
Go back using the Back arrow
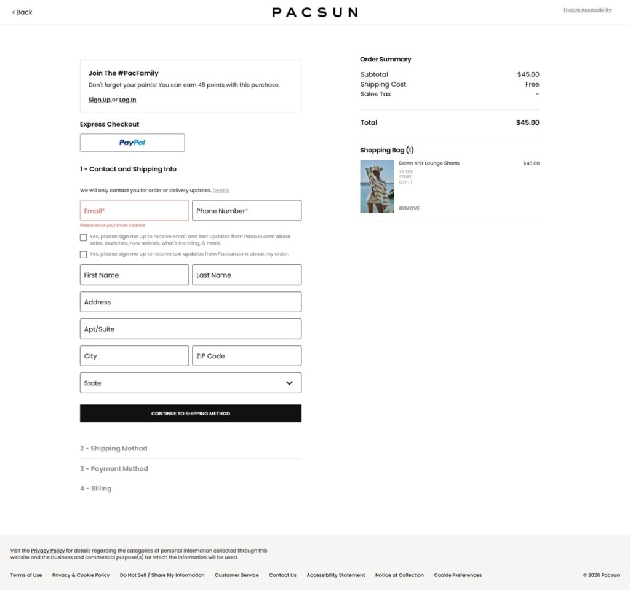tap(22, 12)
